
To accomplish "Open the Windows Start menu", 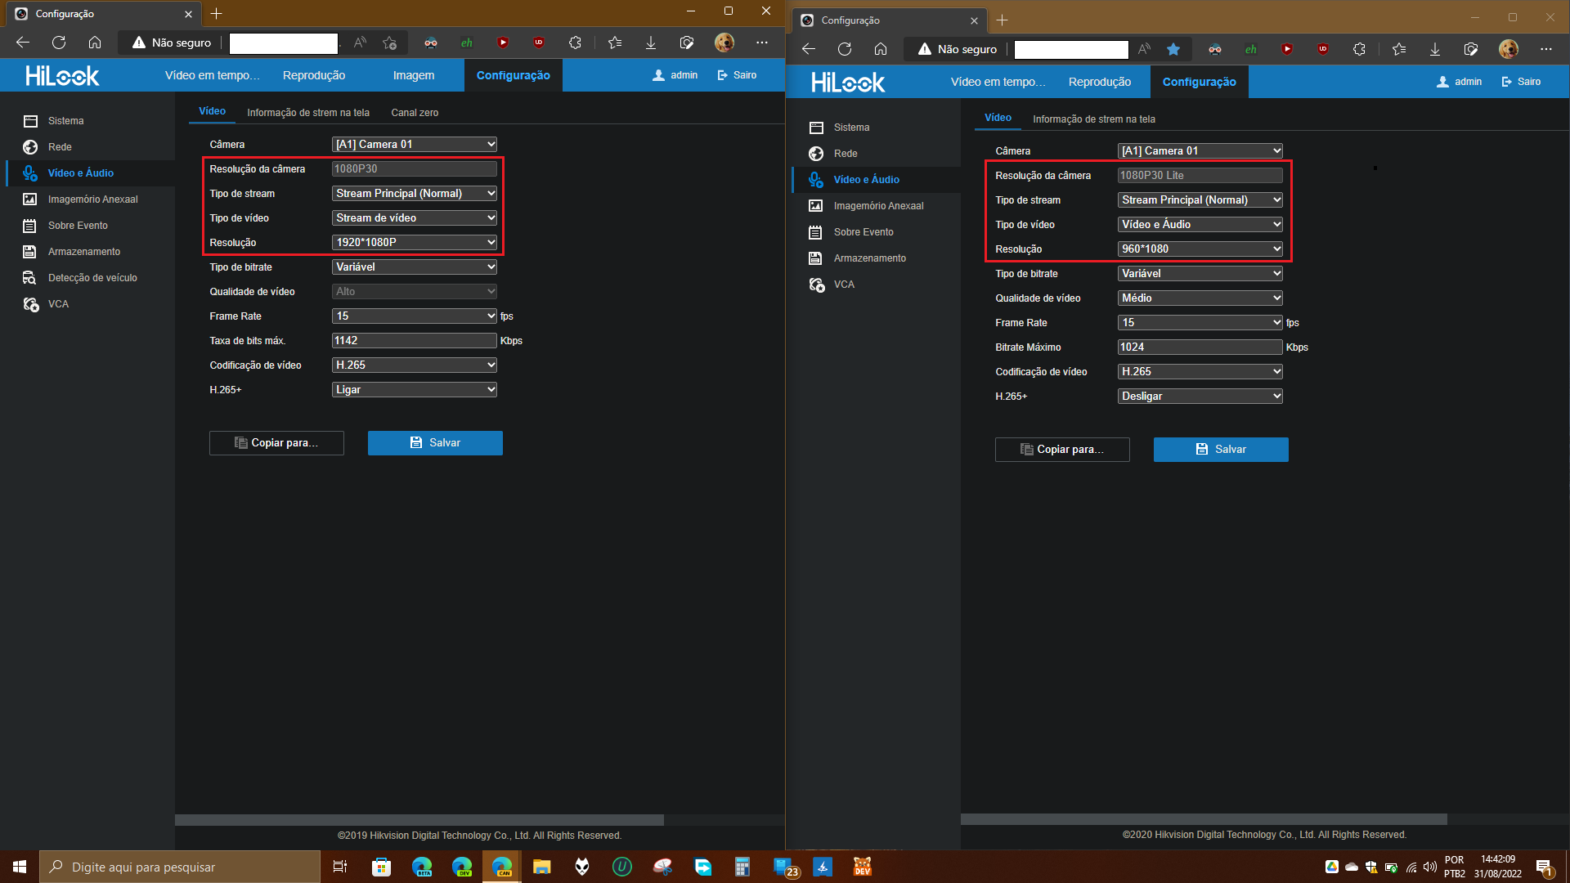I will click(x=20, y=867).
